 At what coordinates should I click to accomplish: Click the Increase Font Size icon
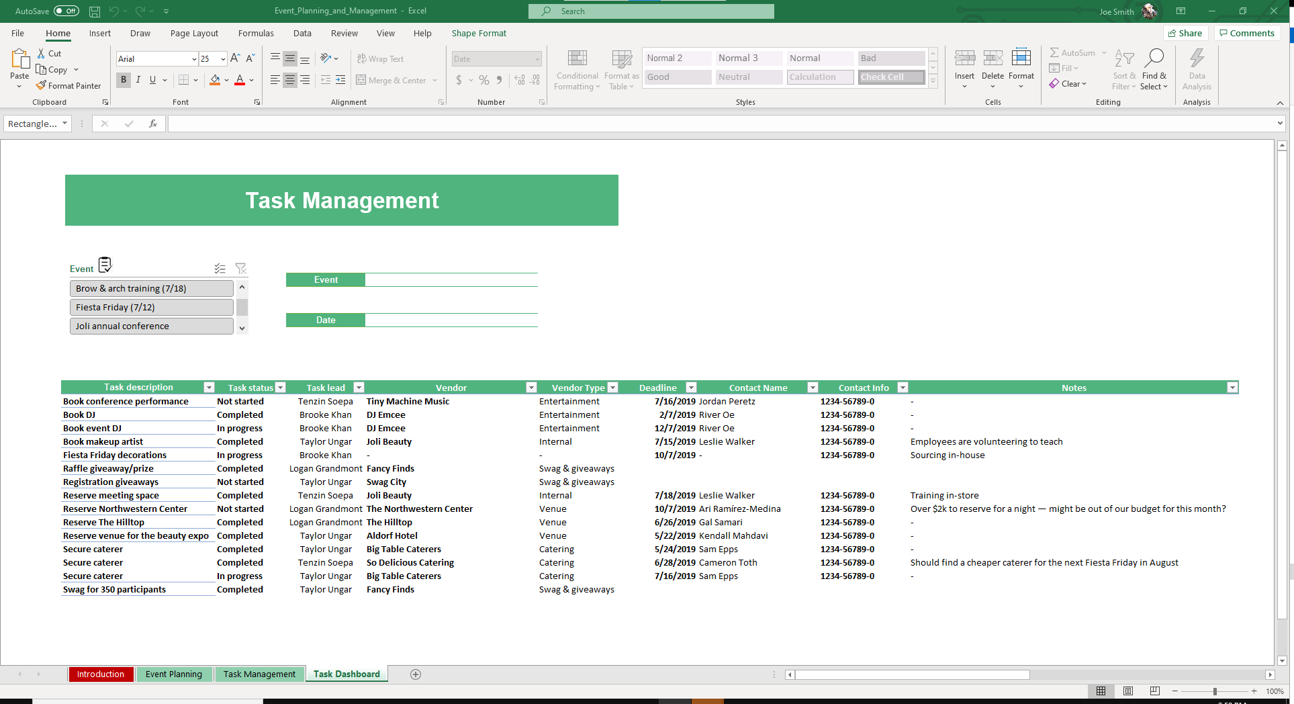click(235, 59)
